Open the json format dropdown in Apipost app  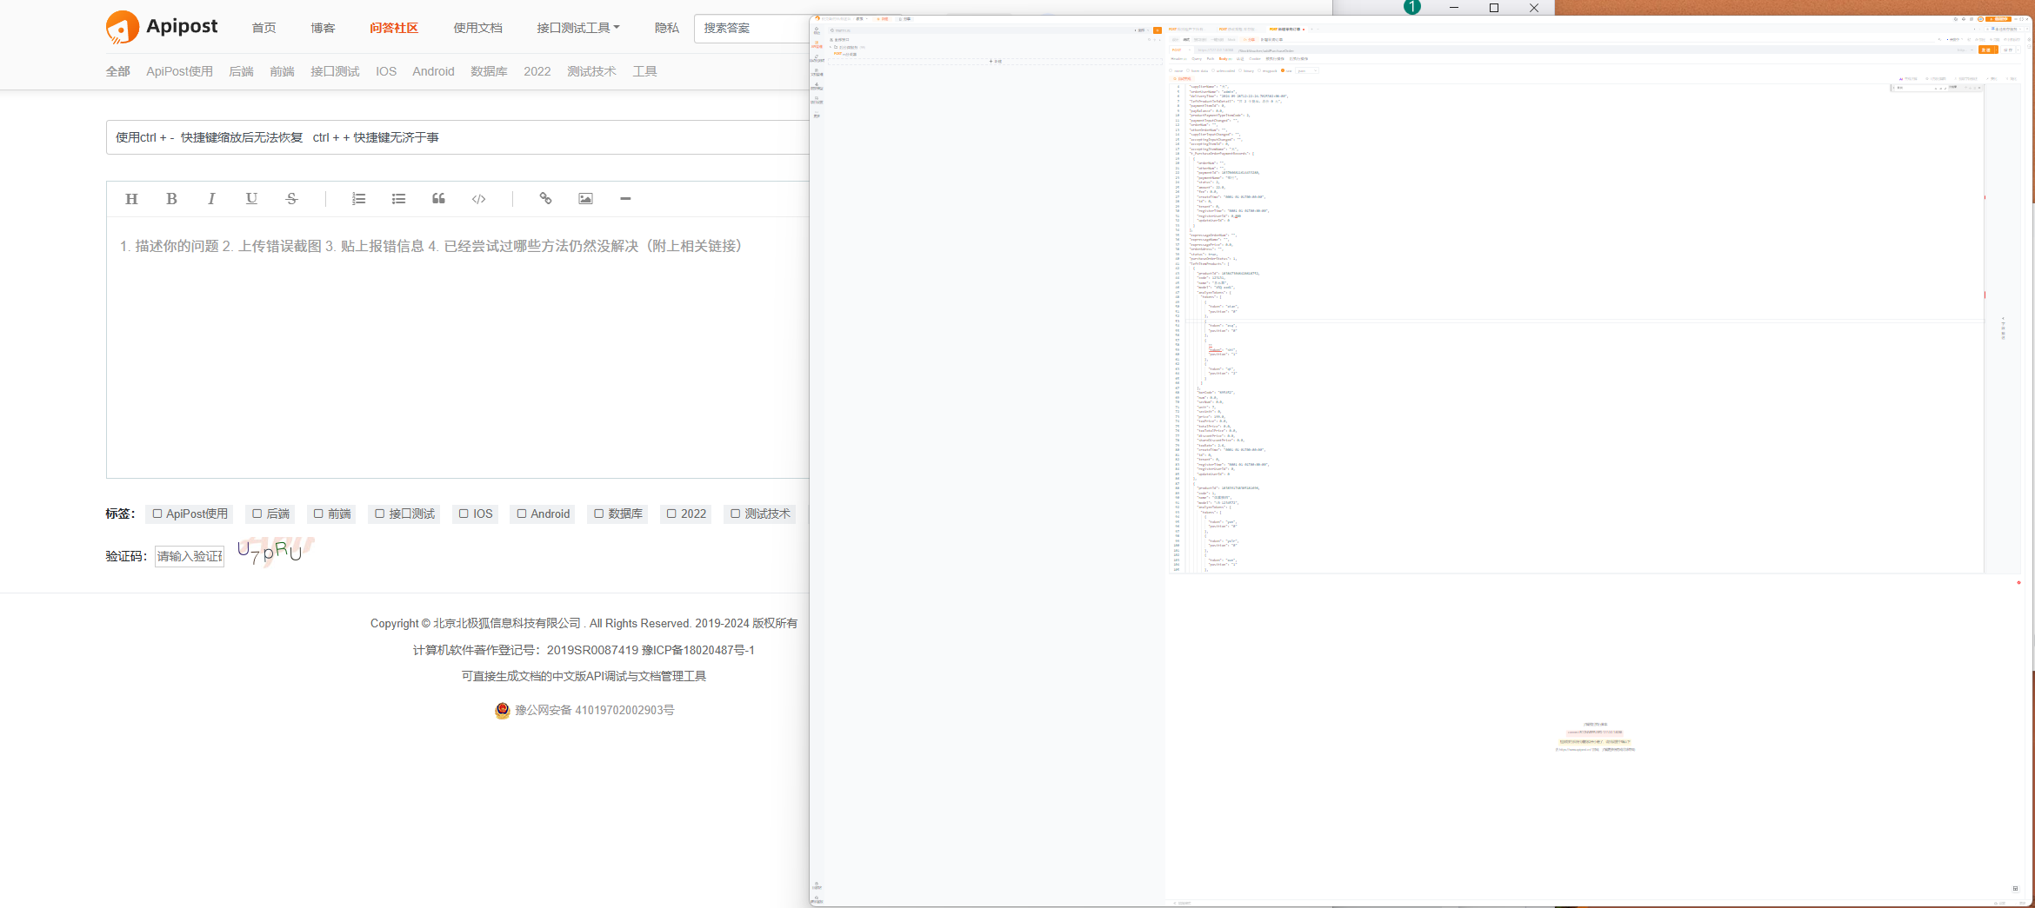1307,70
